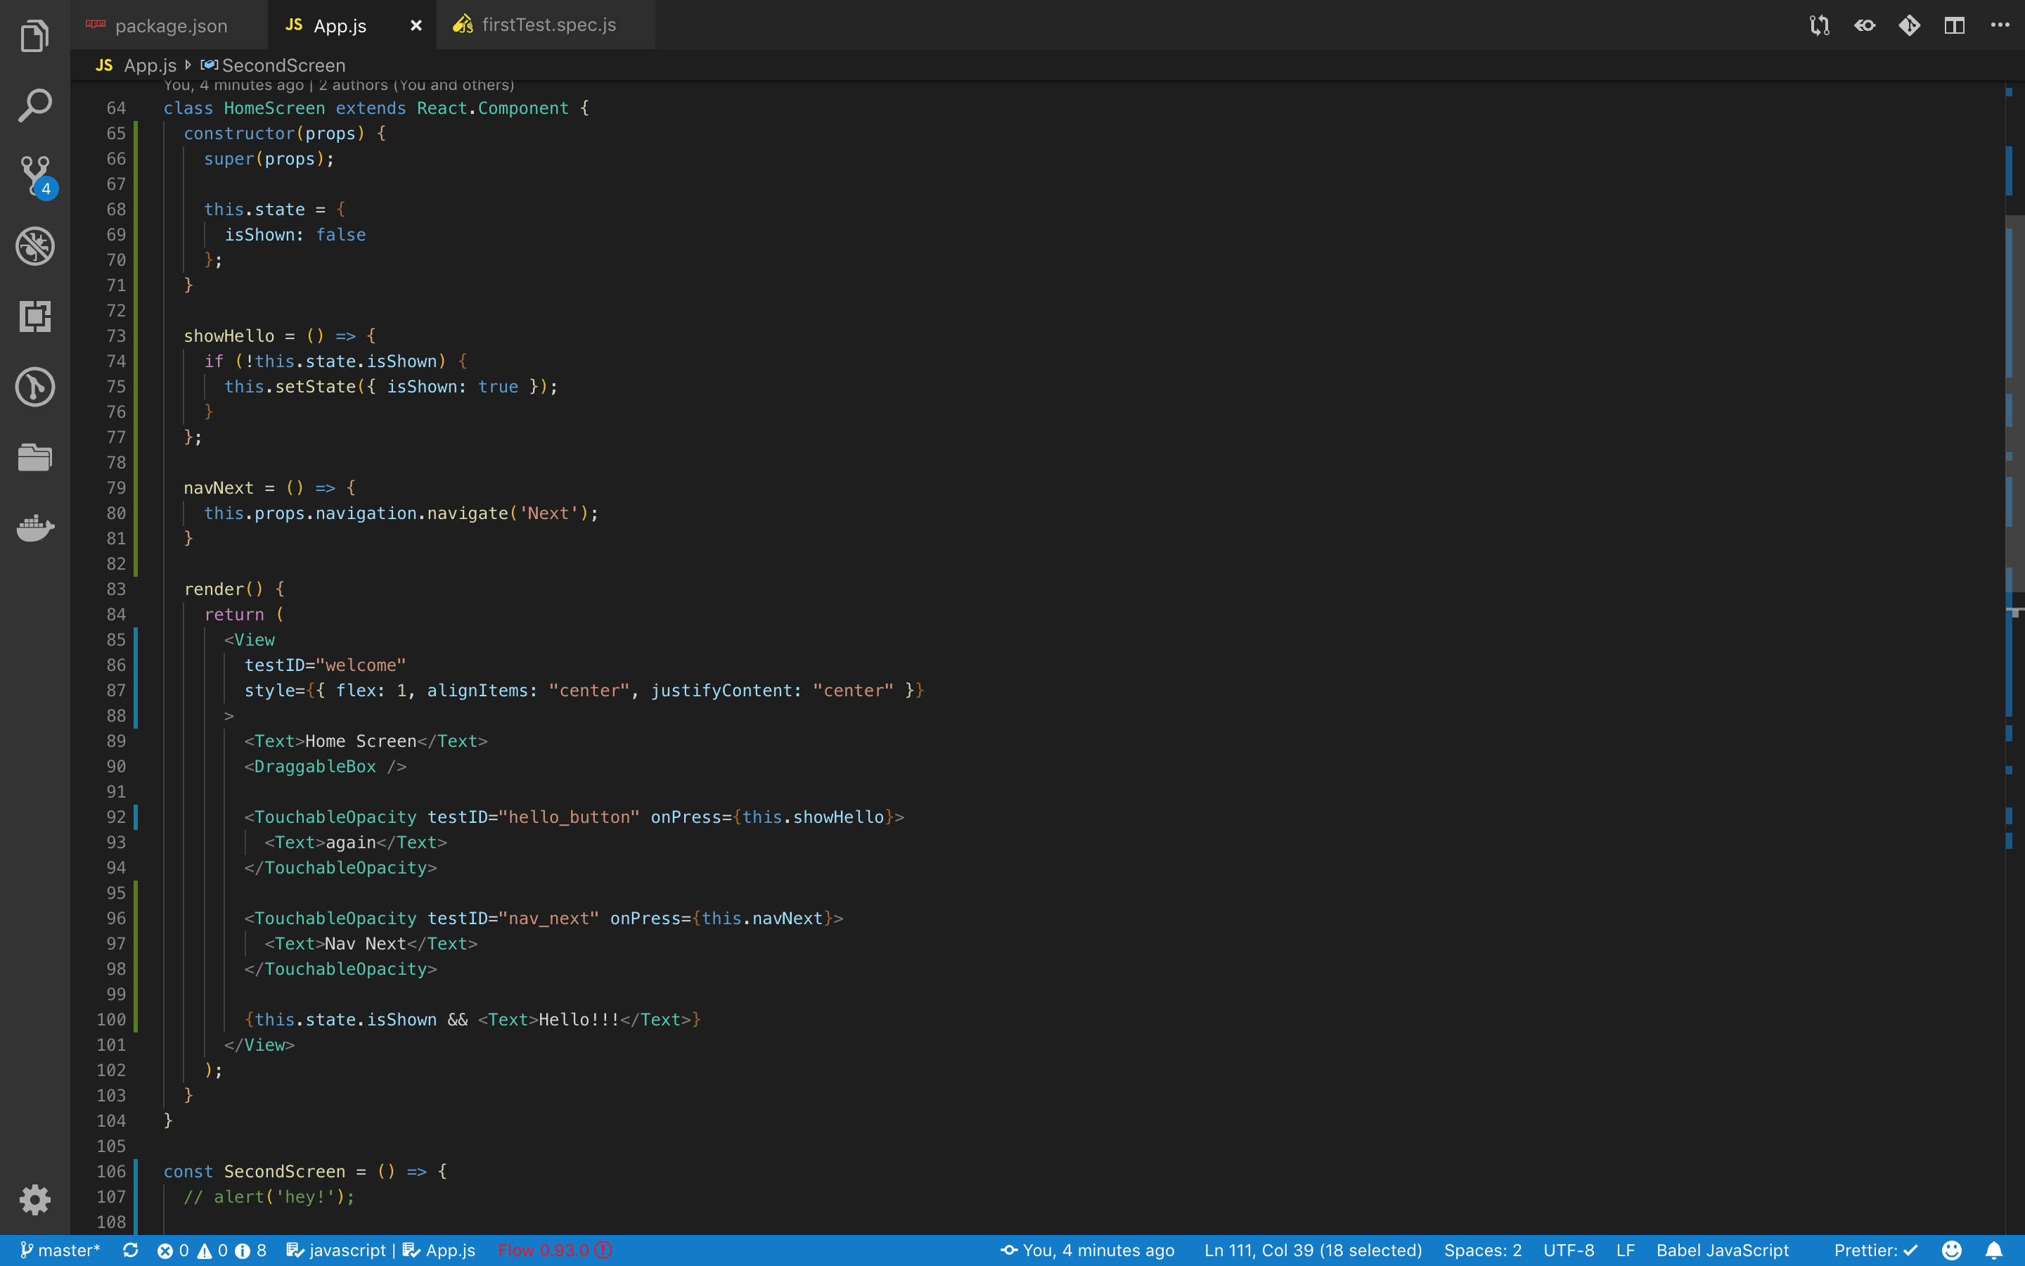Open the Project Manager folders icon

pos(34,457)
